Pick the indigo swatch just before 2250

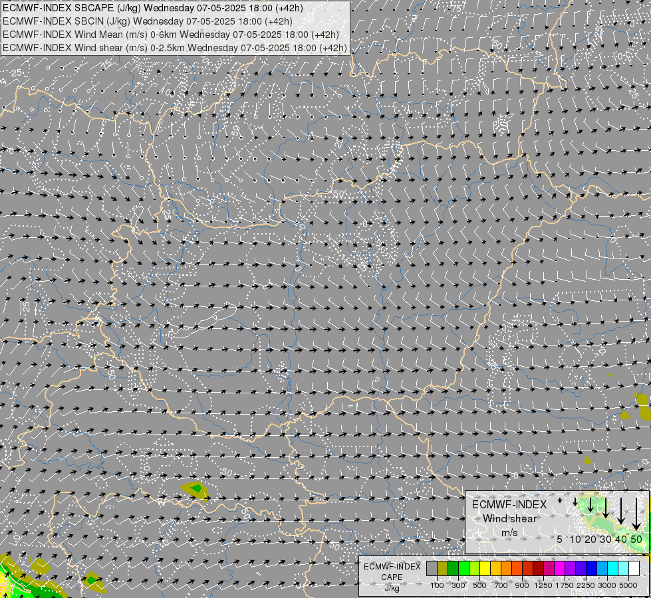(x=581, y=568)
